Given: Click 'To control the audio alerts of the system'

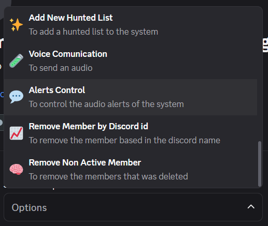Looking at the screenshot, I should point(106,104).
